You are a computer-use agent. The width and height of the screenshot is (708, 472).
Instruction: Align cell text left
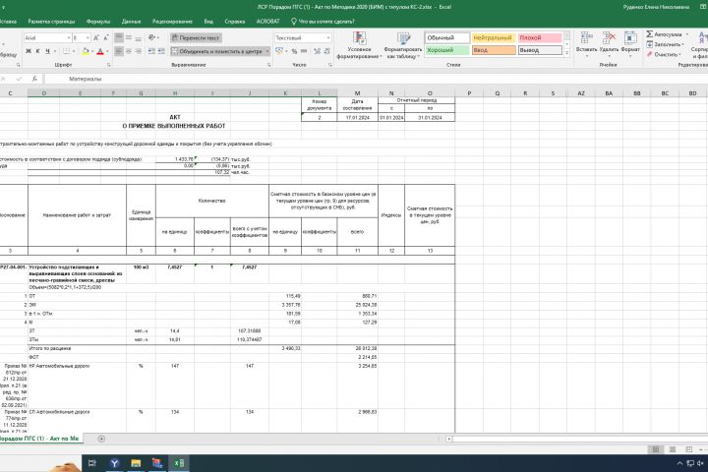[119, 51]
